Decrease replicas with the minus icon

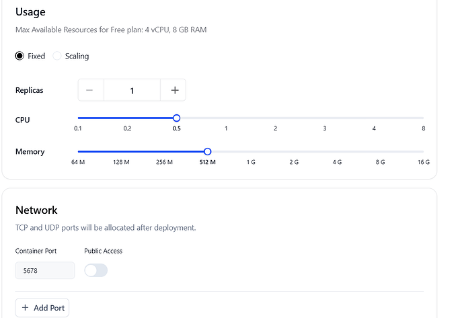(89, 90)
